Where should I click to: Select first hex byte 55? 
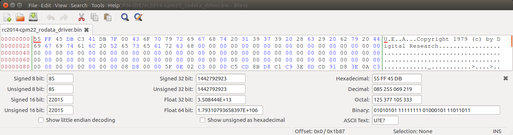pyautogui.click(x=37, y=39)
